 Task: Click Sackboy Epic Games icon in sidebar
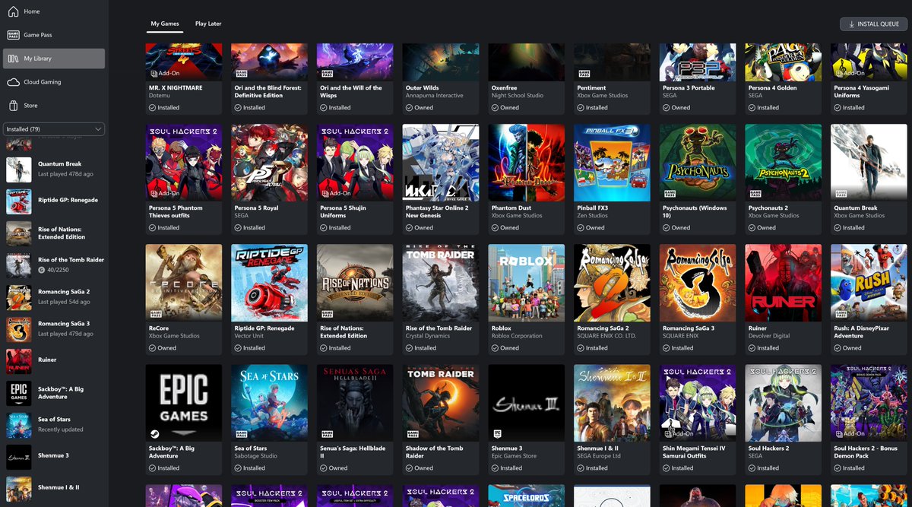click(19, 393)
